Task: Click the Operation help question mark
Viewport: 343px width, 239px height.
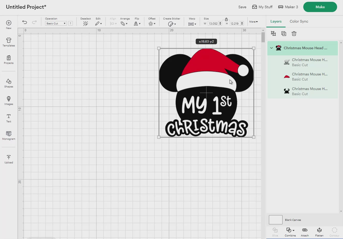Action: pos(70,23)
